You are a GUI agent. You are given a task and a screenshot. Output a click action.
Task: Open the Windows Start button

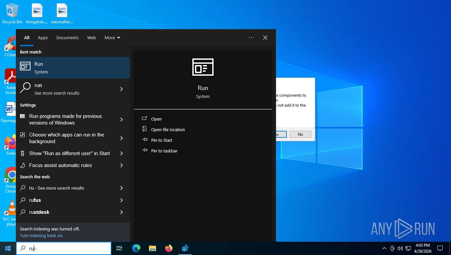8,248
